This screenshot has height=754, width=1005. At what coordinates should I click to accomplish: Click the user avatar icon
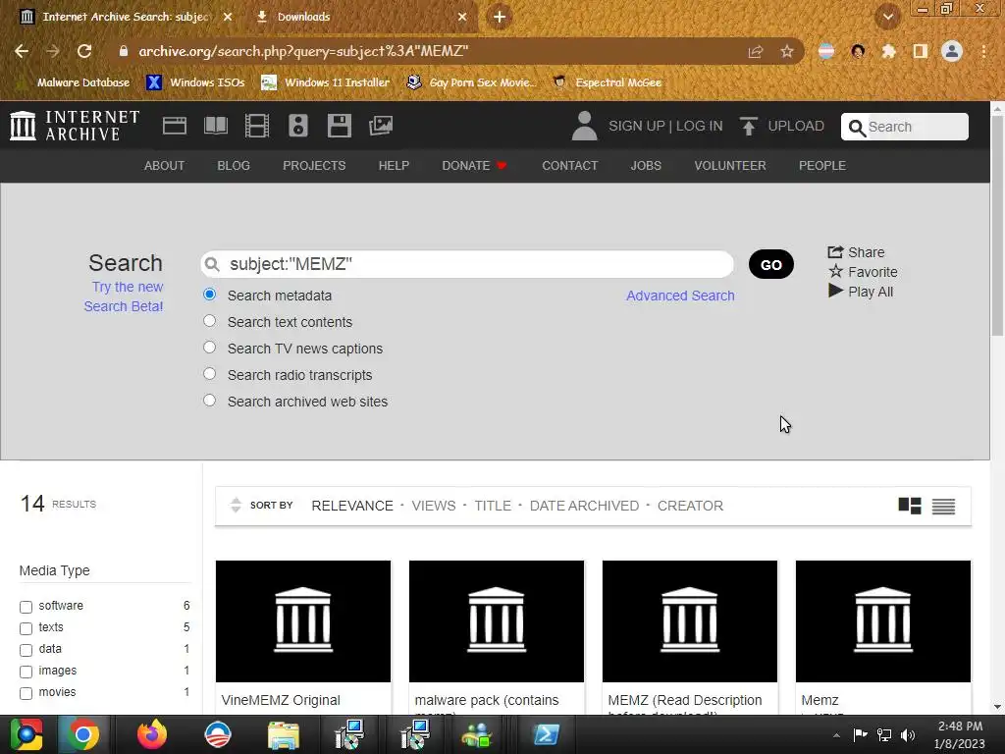click(x=584, y=126)
